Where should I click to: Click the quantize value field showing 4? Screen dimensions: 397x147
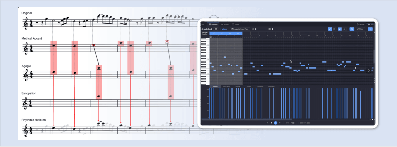[x=344, y=29]
